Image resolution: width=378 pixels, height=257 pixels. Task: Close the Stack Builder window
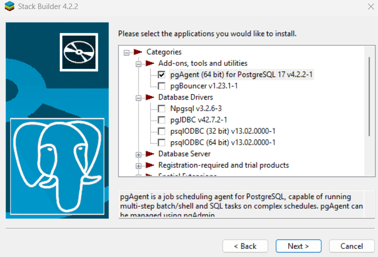(x=371, y=7)
